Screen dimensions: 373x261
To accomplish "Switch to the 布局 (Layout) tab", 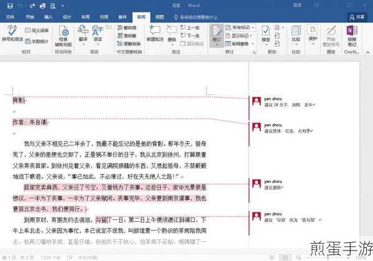I will pos(86,17).
